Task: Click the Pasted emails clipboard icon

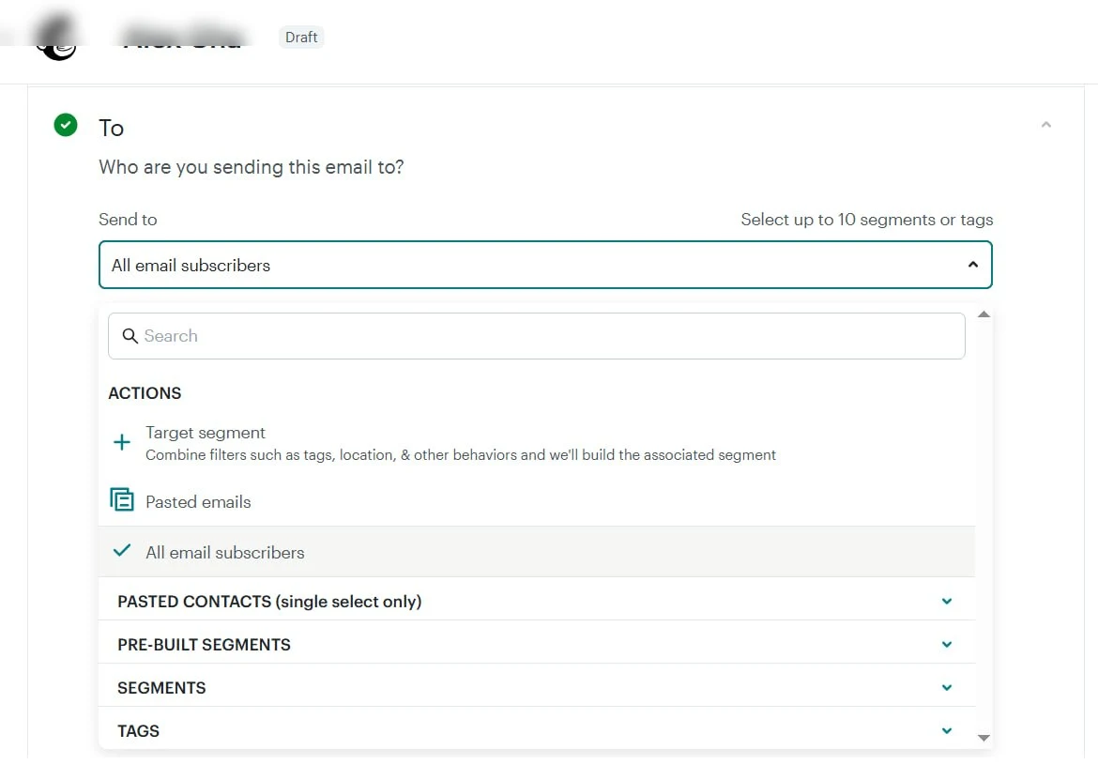Action: point(122,500)
